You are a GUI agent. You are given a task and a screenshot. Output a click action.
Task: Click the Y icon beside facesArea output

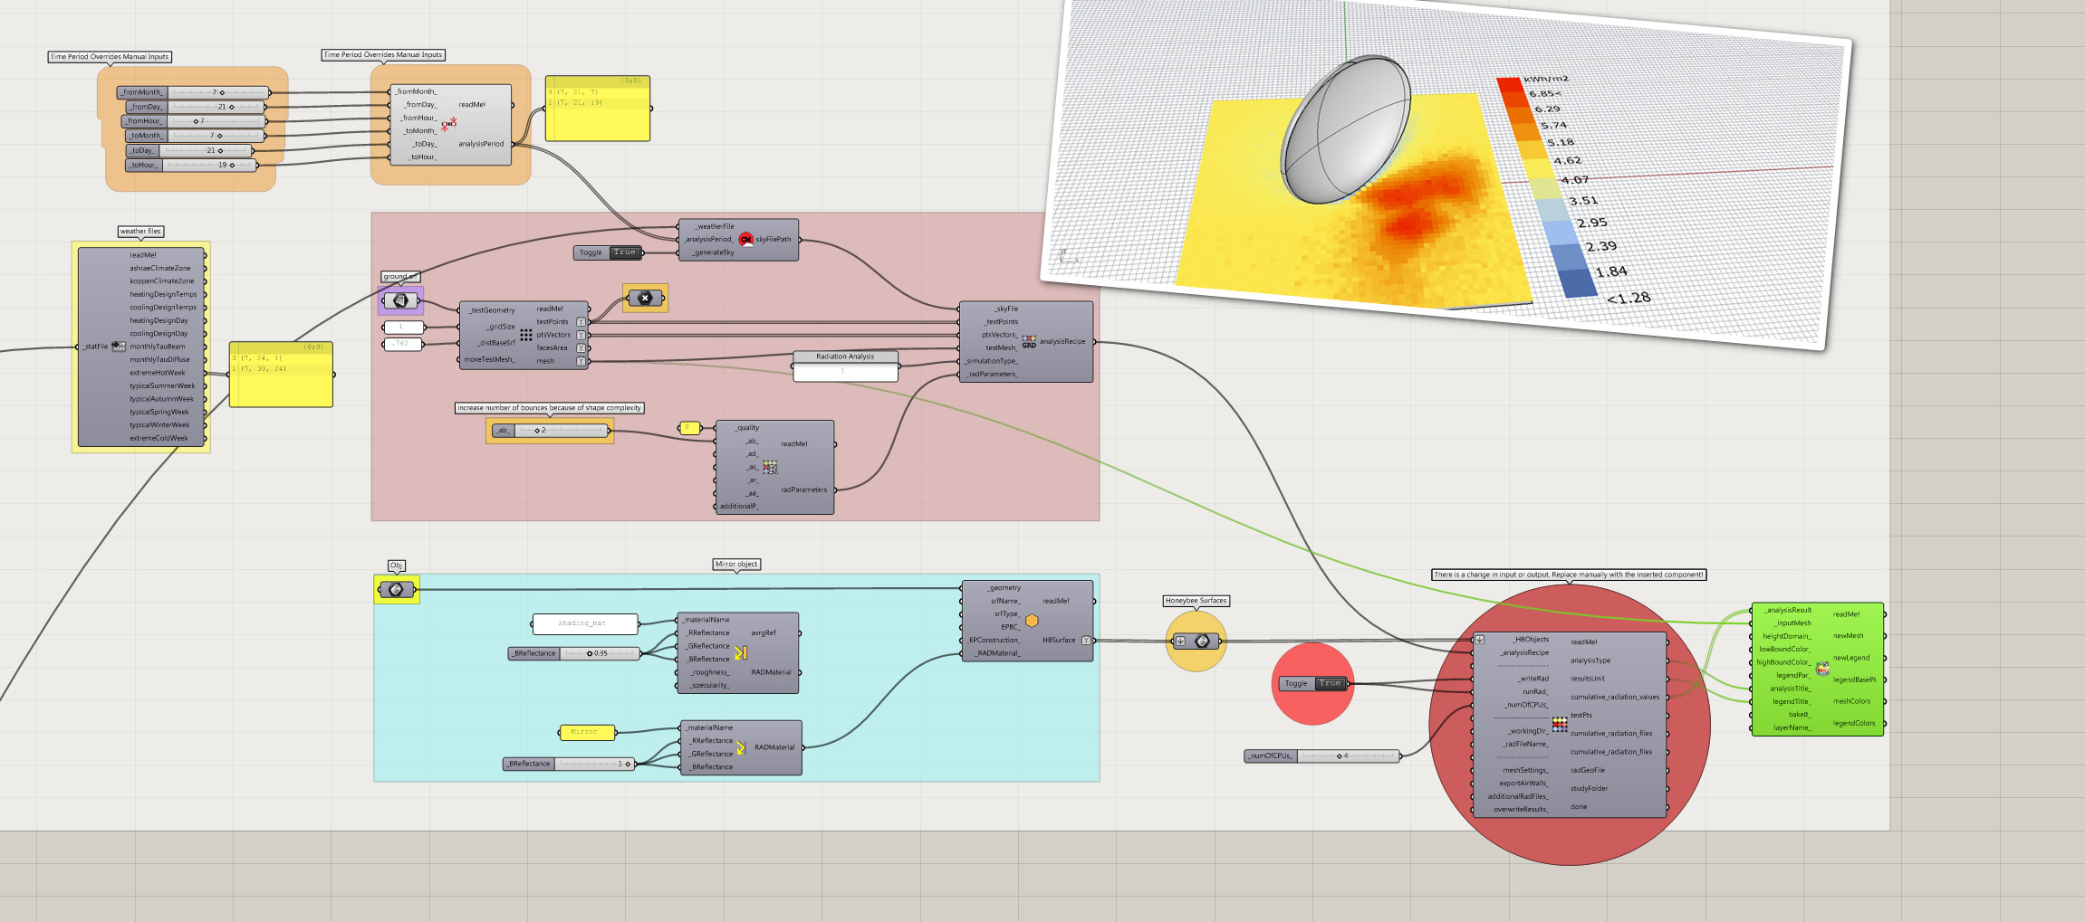pyautogui.click(x=581, y=348)
